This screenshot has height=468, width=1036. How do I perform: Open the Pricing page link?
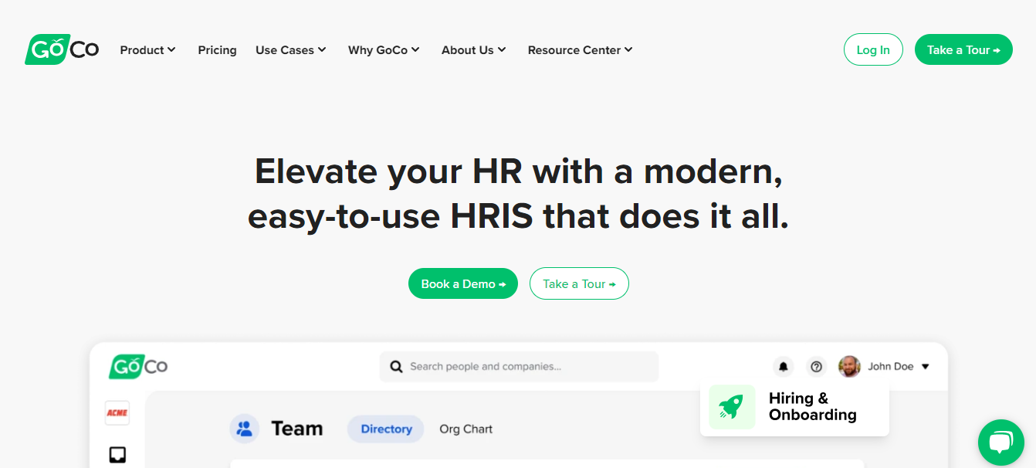pos(217,50)
